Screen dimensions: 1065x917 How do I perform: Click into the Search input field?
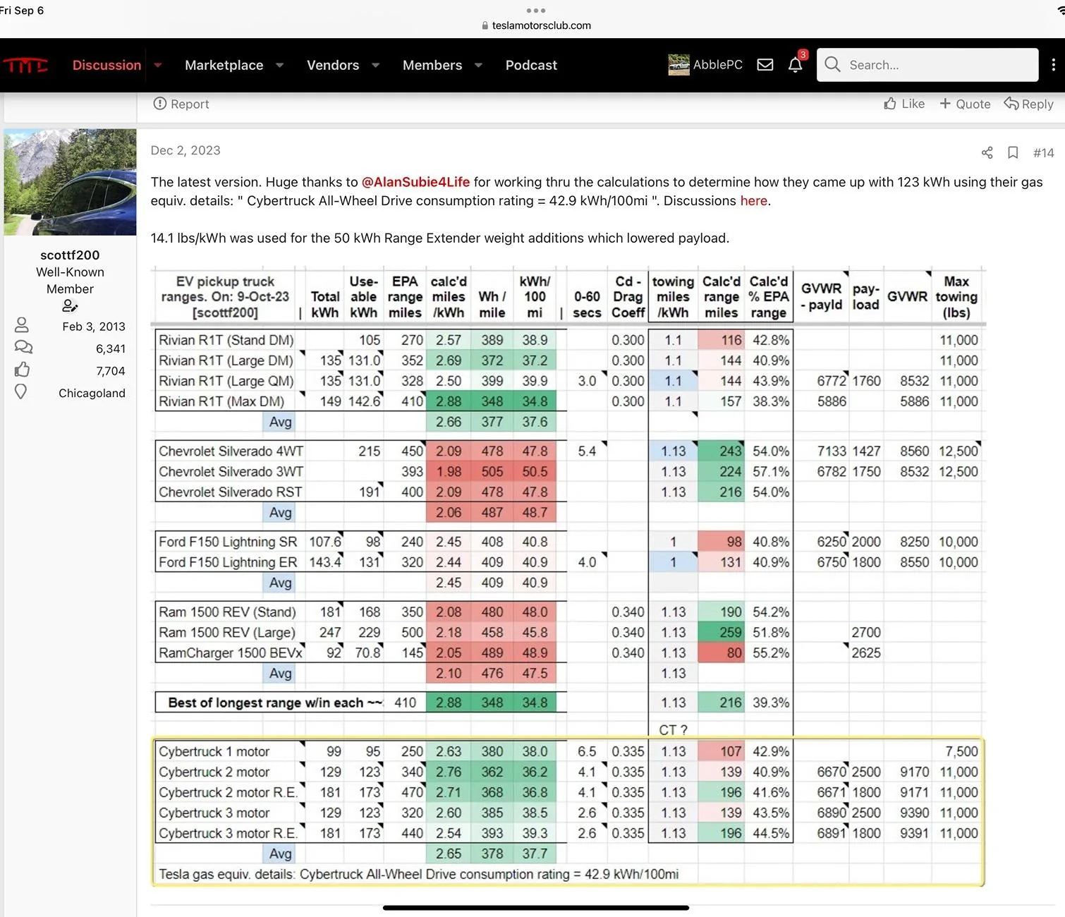click(x=927, y=65)
